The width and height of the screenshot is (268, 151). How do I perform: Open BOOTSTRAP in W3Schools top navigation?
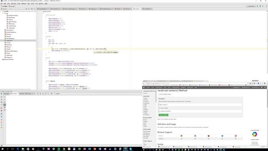175,88
